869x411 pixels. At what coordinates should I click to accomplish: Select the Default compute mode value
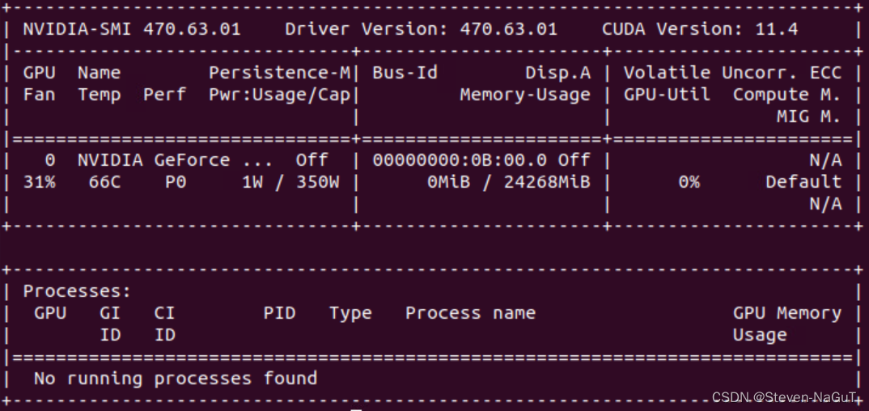click(803, 182)
